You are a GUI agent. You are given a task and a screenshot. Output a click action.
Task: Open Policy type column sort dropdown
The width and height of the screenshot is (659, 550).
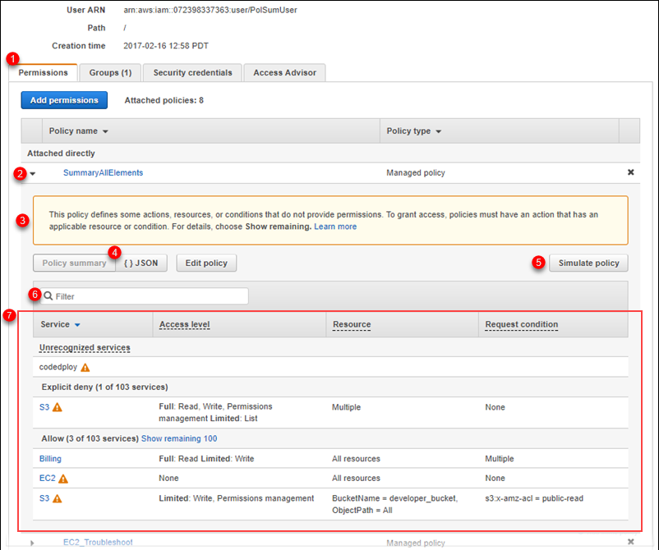pyautogui.click(x=438, y=131)
